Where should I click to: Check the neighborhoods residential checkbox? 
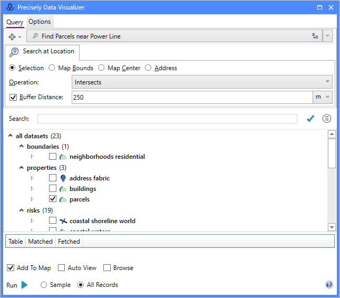point(53,156)
